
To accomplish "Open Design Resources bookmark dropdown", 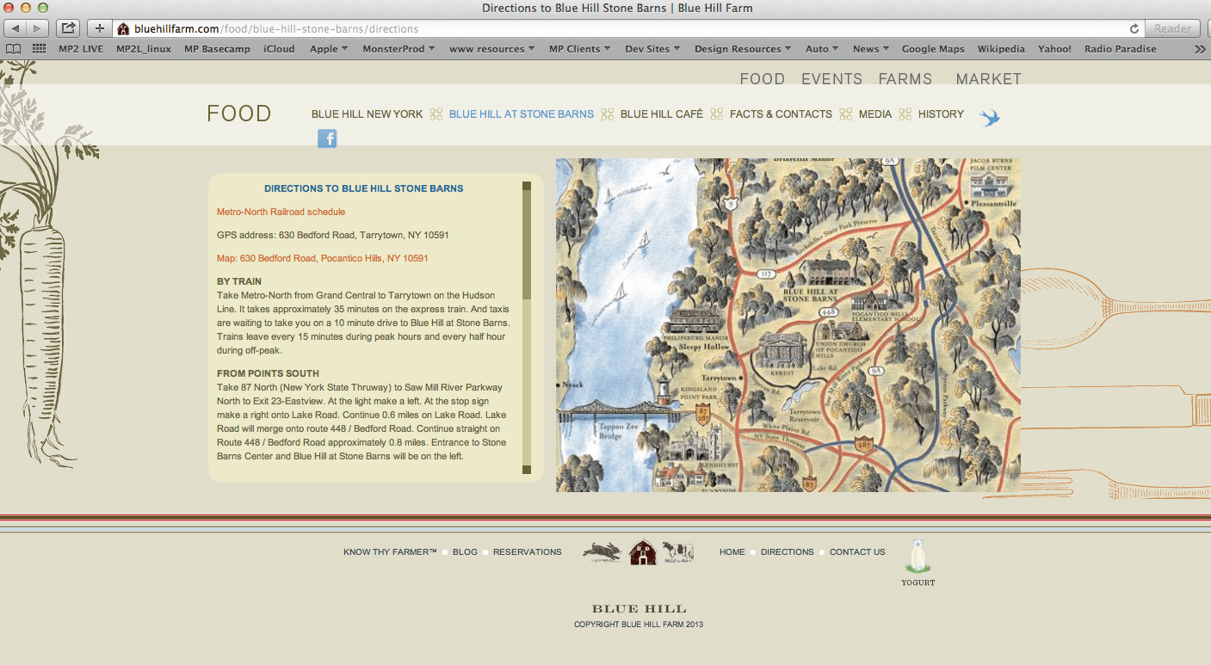I will [743, 49].
